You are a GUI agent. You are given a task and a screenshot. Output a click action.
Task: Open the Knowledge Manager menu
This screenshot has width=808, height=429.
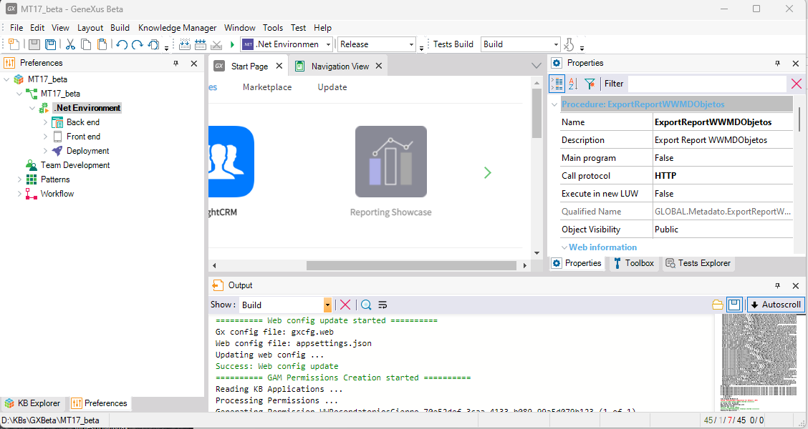coord(177,28)
